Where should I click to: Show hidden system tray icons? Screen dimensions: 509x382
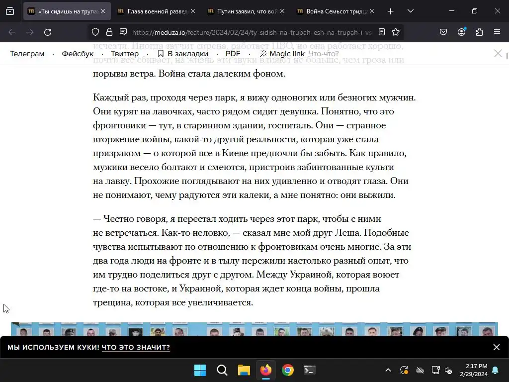(x=388, y=370)
